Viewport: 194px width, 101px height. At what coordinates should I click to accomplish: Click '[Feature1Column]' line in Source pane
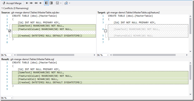click(45, 29)
